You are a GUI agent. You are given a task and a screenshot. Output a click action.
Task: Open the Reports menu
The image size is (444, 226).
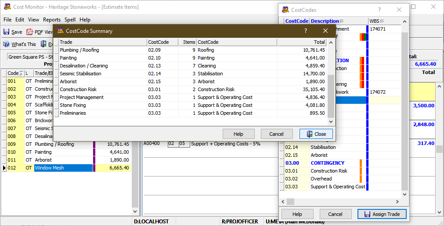52,20
